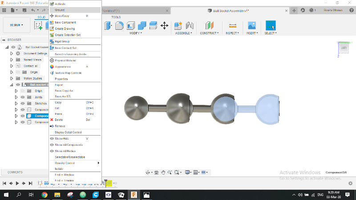This screenshot has width=356, height=200.
Task: Collapse the Ball-socket component node
Action: click(x=12, y=84)
